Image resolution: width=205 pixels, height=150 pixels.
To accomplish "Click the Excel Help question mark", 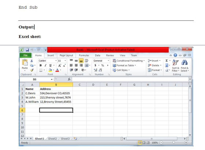I will 175,55.
